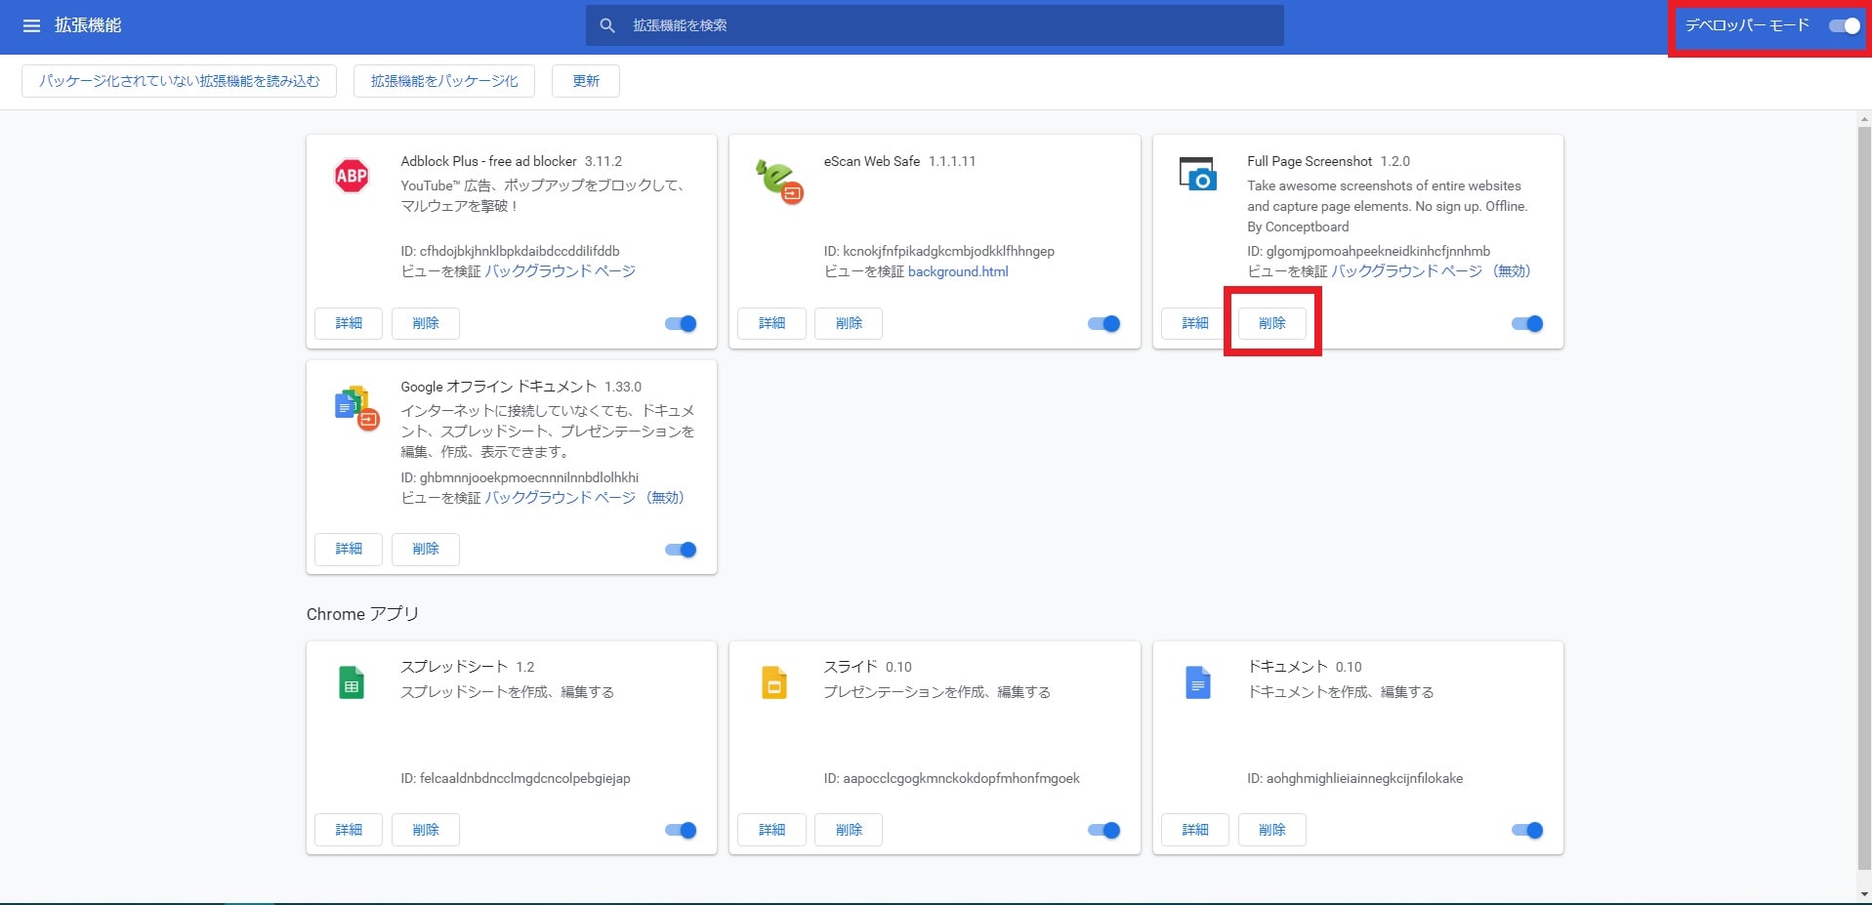Toggle off the ドキュメント app
This screenshot has width=1872, height=905.
(1527, 831)
